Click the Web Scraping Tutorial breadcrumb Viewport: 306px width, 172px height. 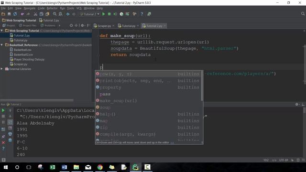pyautogui.click(x=19, y=20)
